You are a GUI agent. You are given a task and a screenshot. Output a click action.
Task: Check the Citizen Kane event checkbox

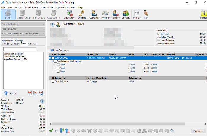coord(53,58)
